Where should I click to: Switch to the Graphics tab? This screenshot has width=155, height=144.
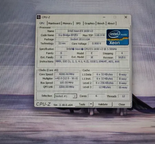pos(89,23)
